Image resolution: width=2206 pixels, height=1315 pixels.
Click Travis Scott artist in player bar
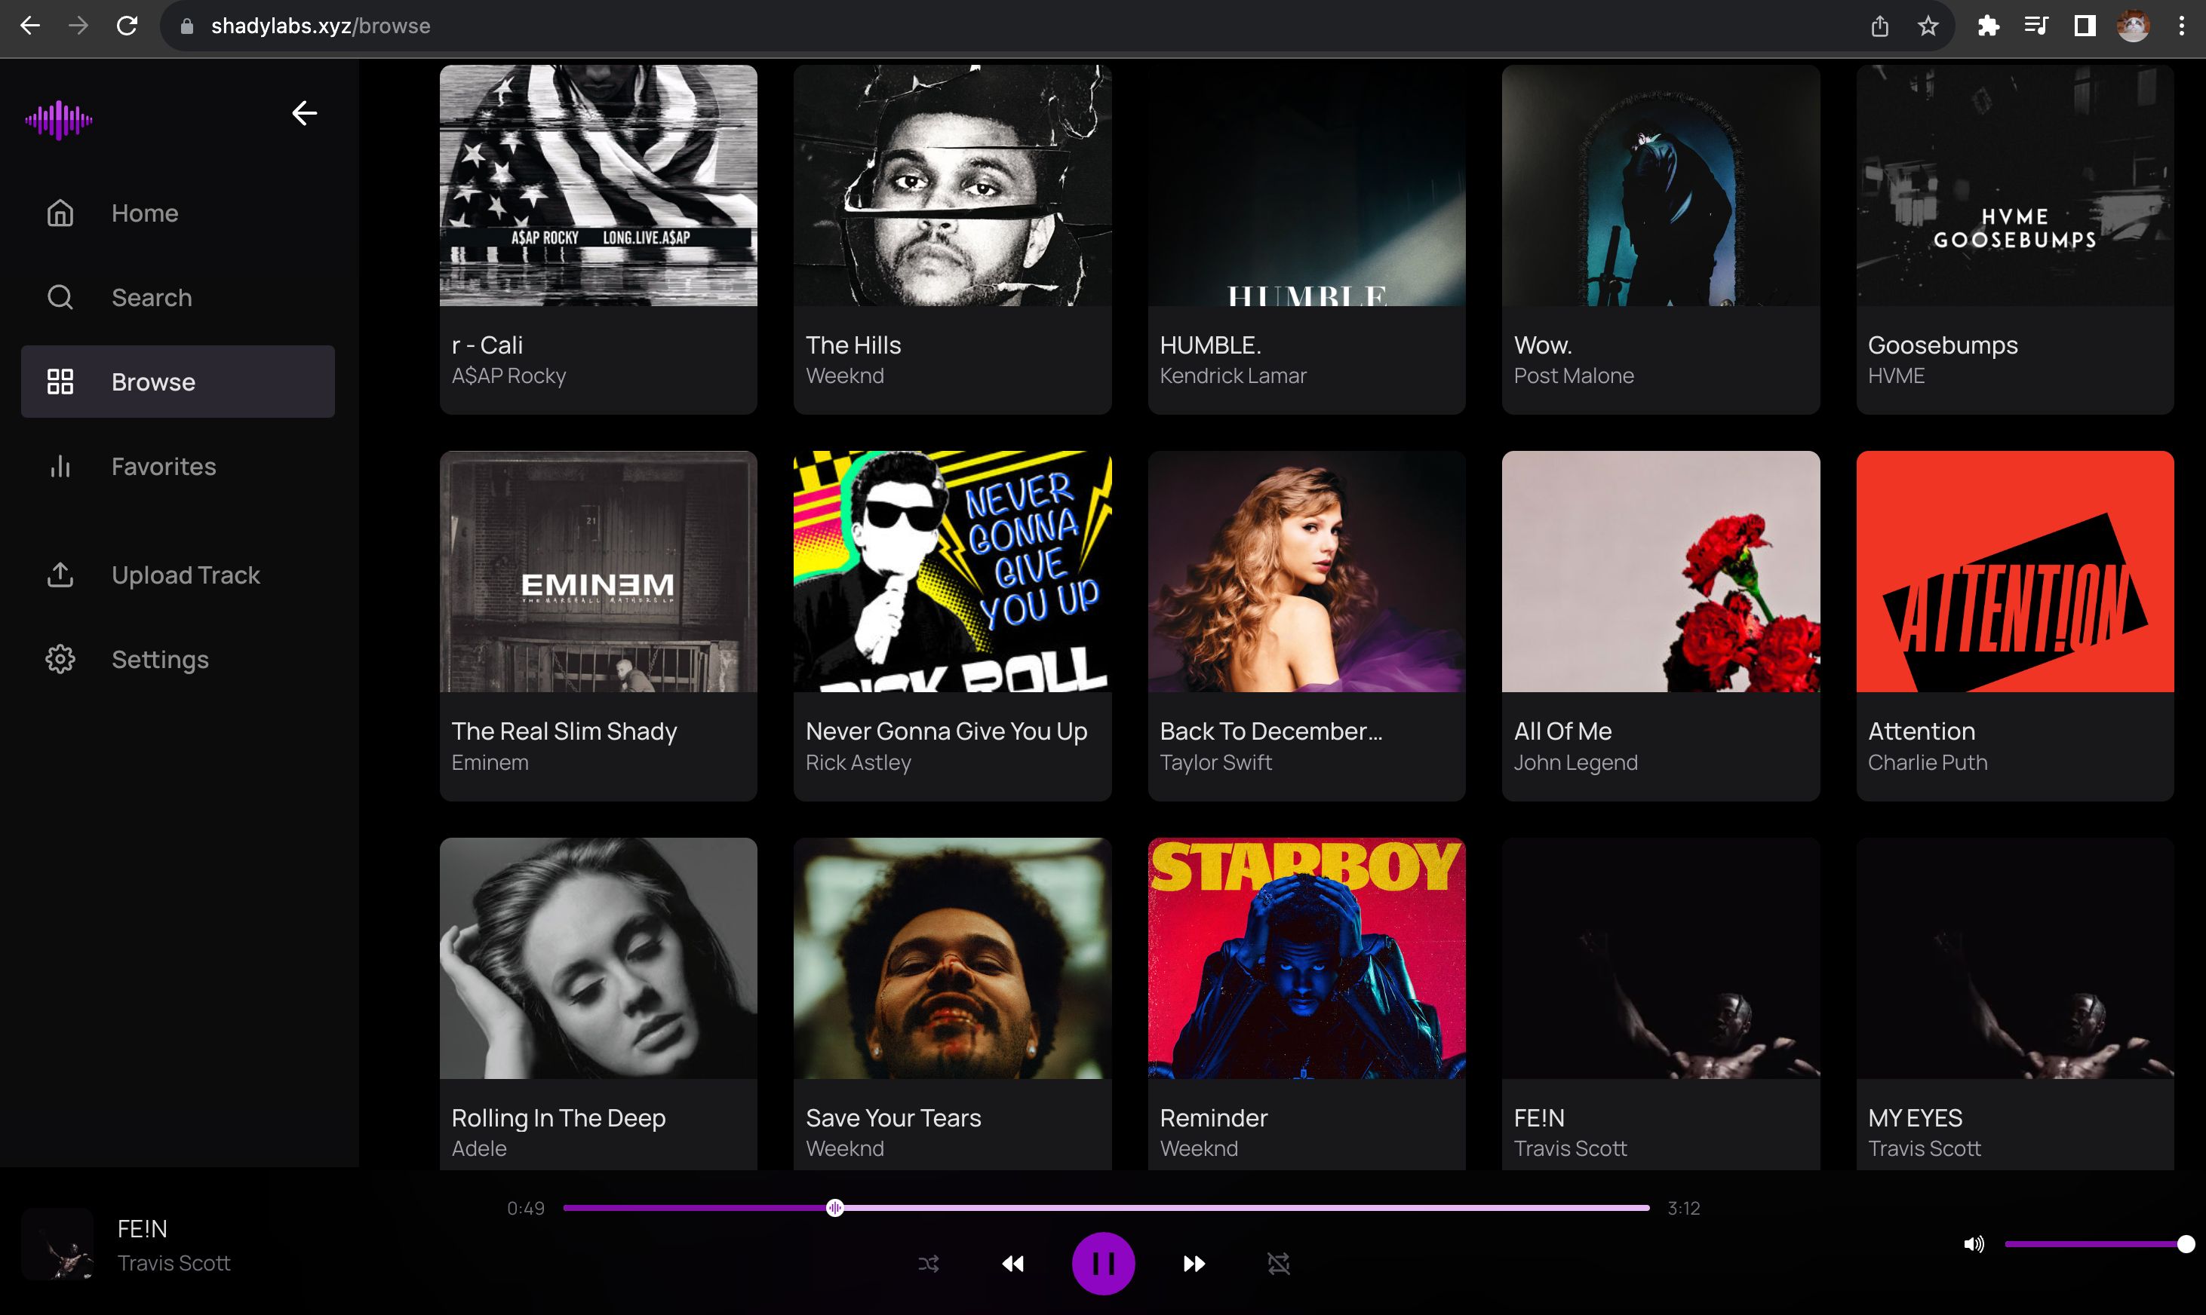point(174,1263)
